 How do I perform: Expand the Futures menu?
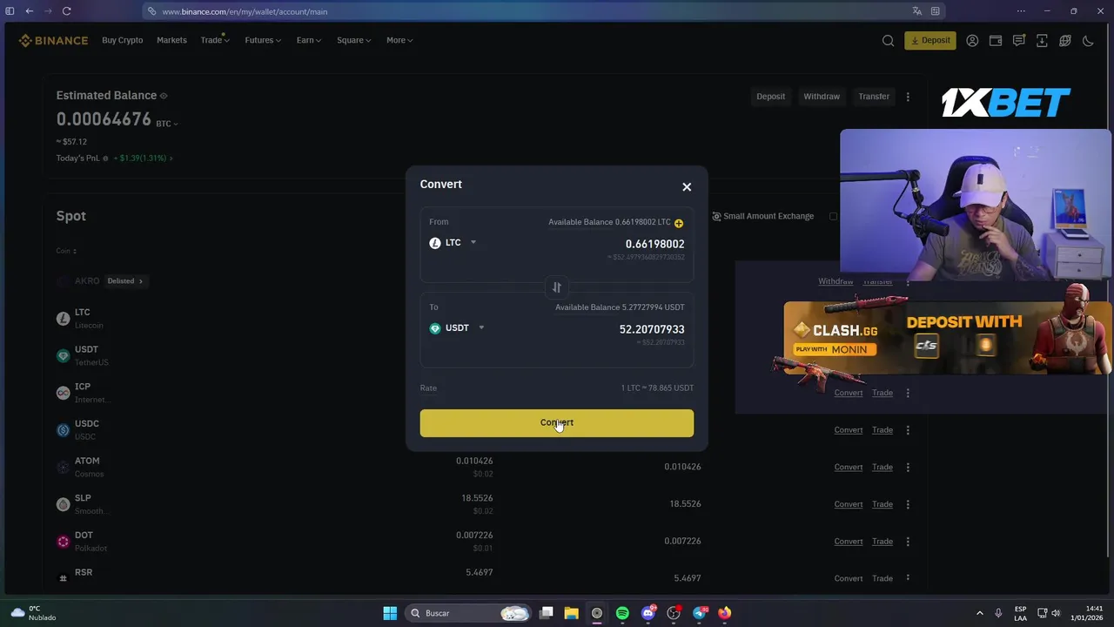[x=262, y=40]
